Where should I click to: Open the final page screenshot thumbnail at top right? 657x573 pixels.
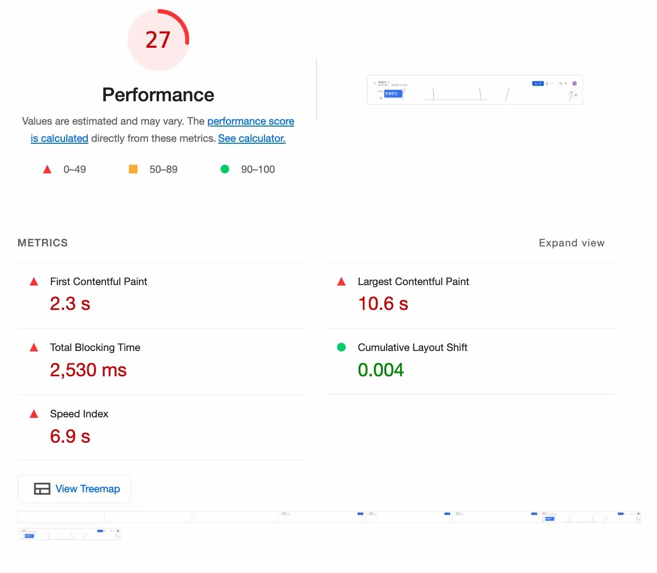coord(475,90)
